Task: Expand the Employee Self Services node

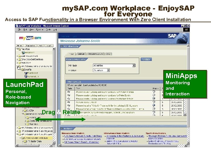Action: 17,59
